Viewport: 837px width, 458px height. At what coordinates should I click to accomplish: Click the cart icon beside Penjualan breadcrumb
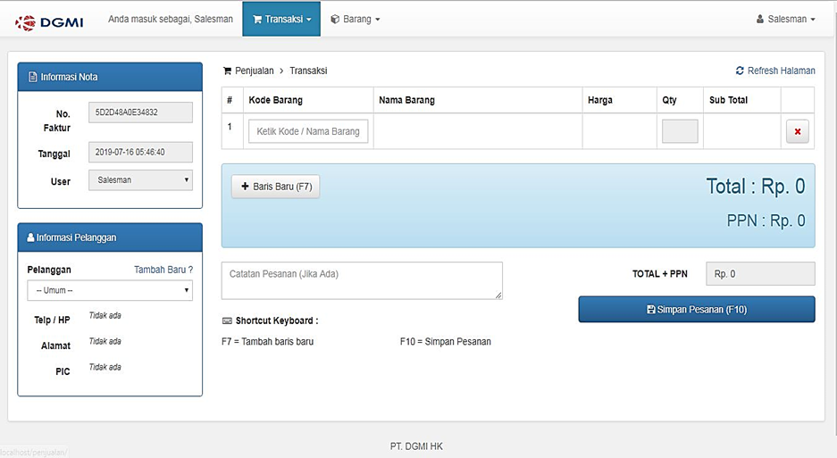point(228,71)
